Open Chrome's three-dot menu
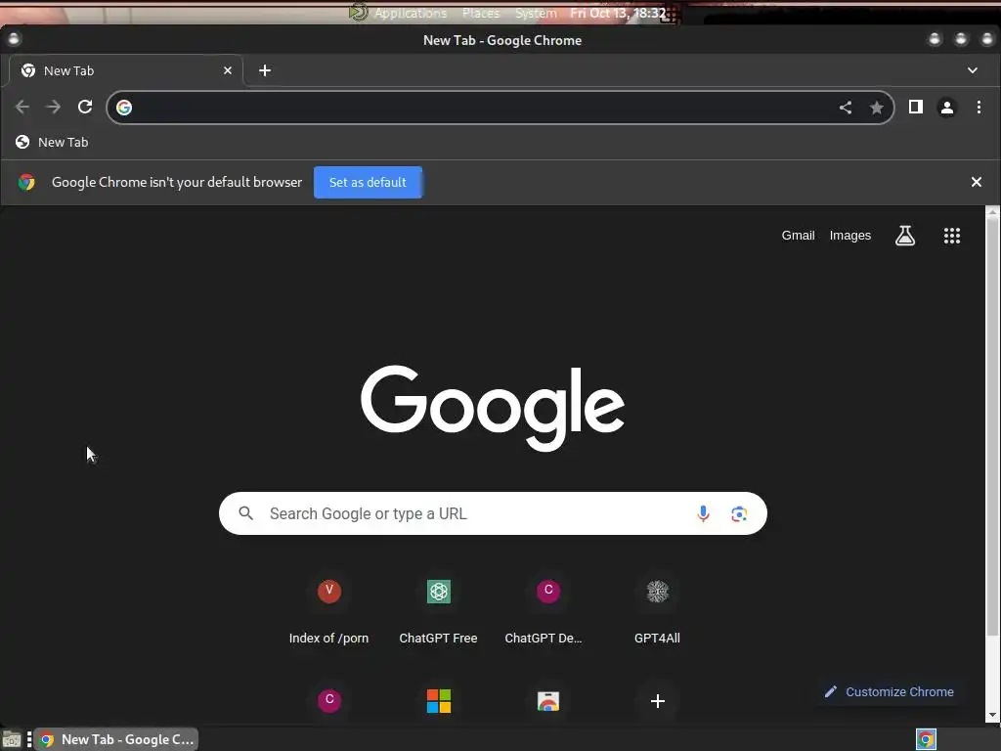Screen dimensions: 1001x751 (979, 108)
